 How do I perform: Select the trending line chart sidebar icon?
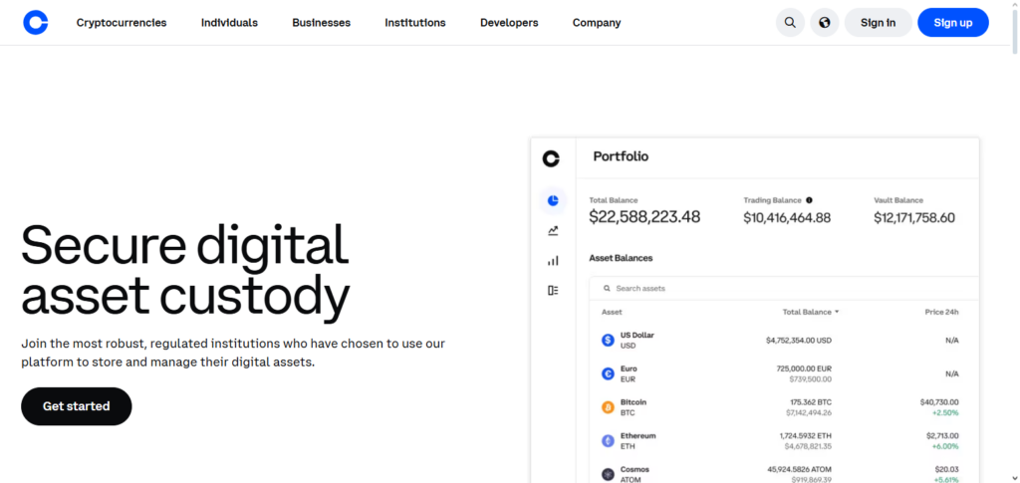pyautogui.click(x=553, y=230)
